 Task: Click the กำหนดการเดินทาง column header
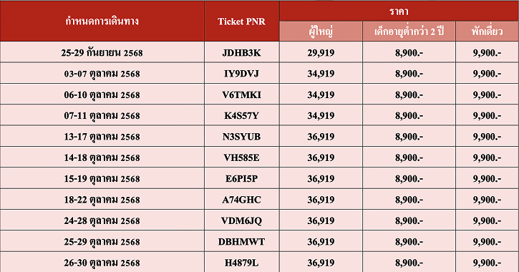pyautogui.click(x=102, y=21)
